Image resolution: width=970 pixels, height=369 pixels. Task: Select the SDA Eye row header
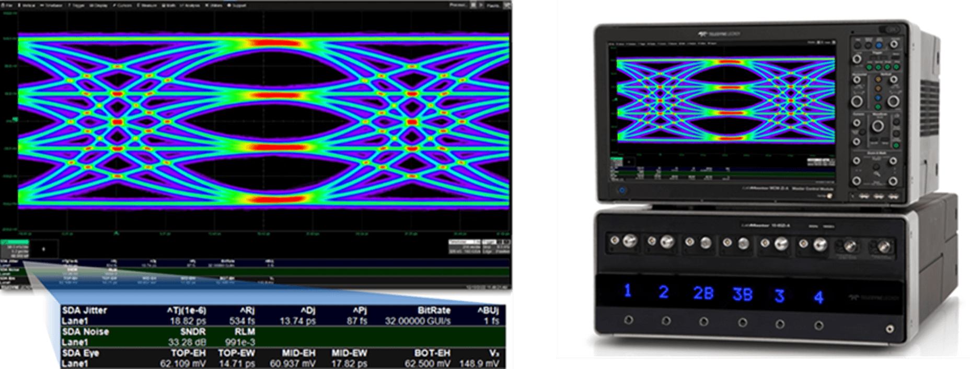[x=80, y=353]
